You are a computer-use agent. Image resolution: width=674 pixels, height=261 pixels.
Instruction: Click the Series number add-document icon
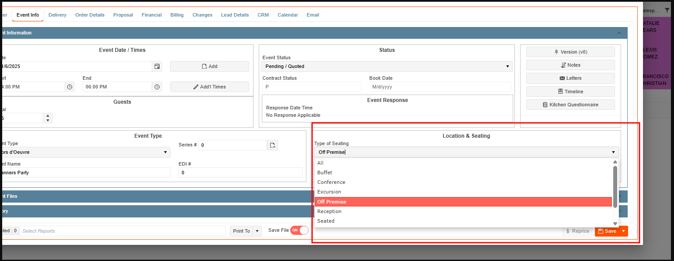[x=272, y=145]
